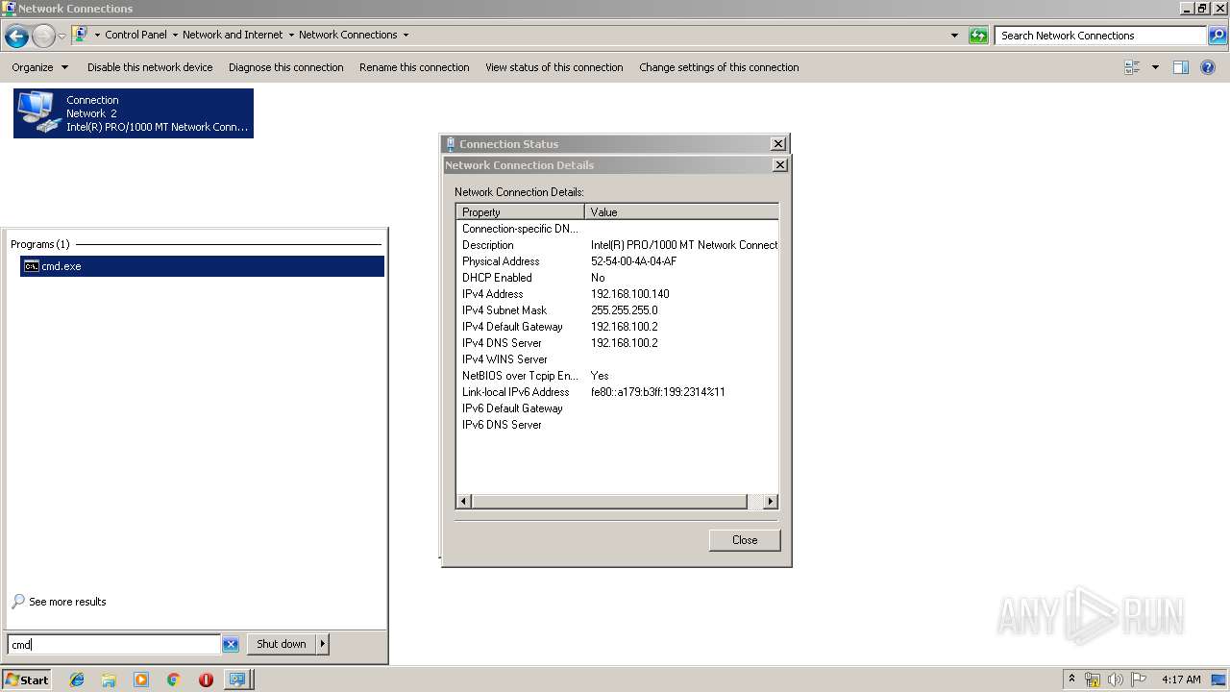1230x692 pixels.
Task: Click Change settings of this connection
Action: [x=719, y=67]
